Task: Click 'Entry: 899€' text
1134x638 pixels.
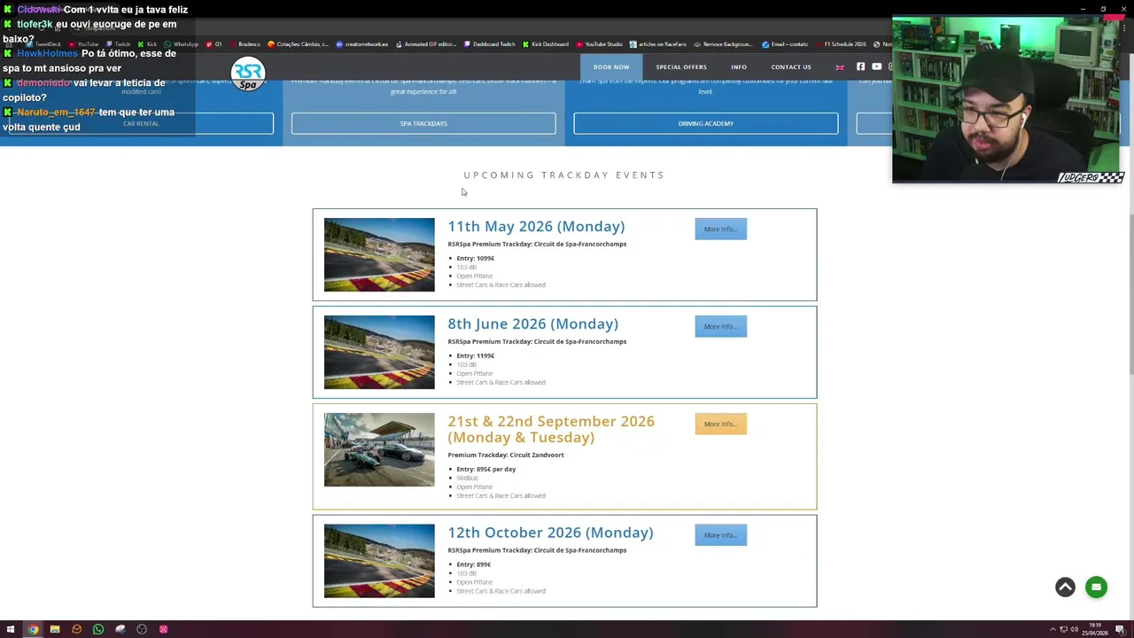Action: (473, 564)
